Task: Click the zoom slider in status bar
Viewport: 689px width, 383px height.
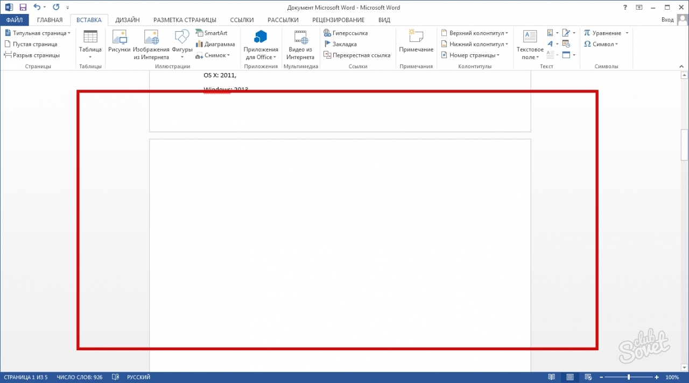Action: [628, 377]
